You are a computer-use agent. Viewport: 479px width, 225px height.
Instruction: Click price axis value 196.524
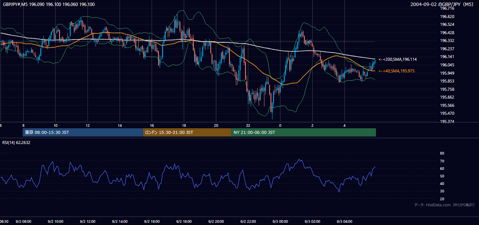pyautogui.click(x=447, y=24)
